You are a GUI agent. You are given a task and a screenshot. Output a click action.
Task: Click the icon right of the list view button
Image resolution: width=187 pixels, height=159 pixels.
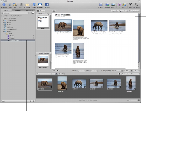click(x=63, y=74)
